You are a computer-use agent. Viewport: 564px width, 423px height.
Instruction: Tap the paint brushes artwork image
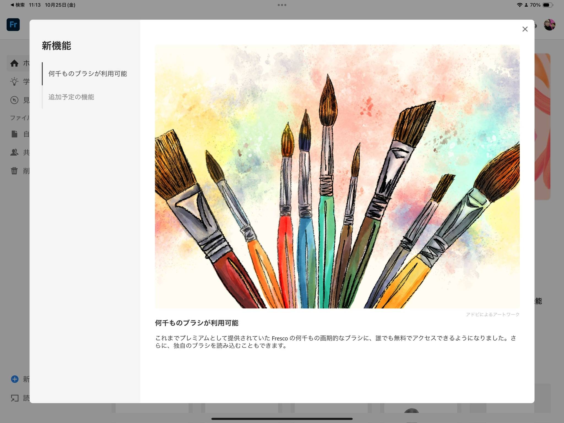pyautogui.click(x=337, y=177)
